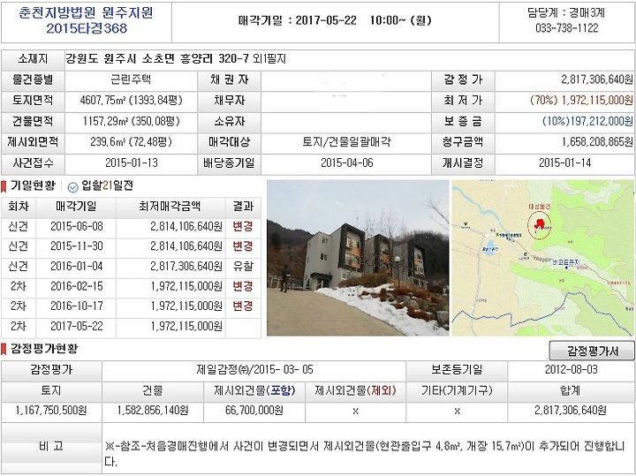Viewport: 636px width, 476px height.
Task: Open the building photo thumbnail
Action: click(x=358, y=258)
